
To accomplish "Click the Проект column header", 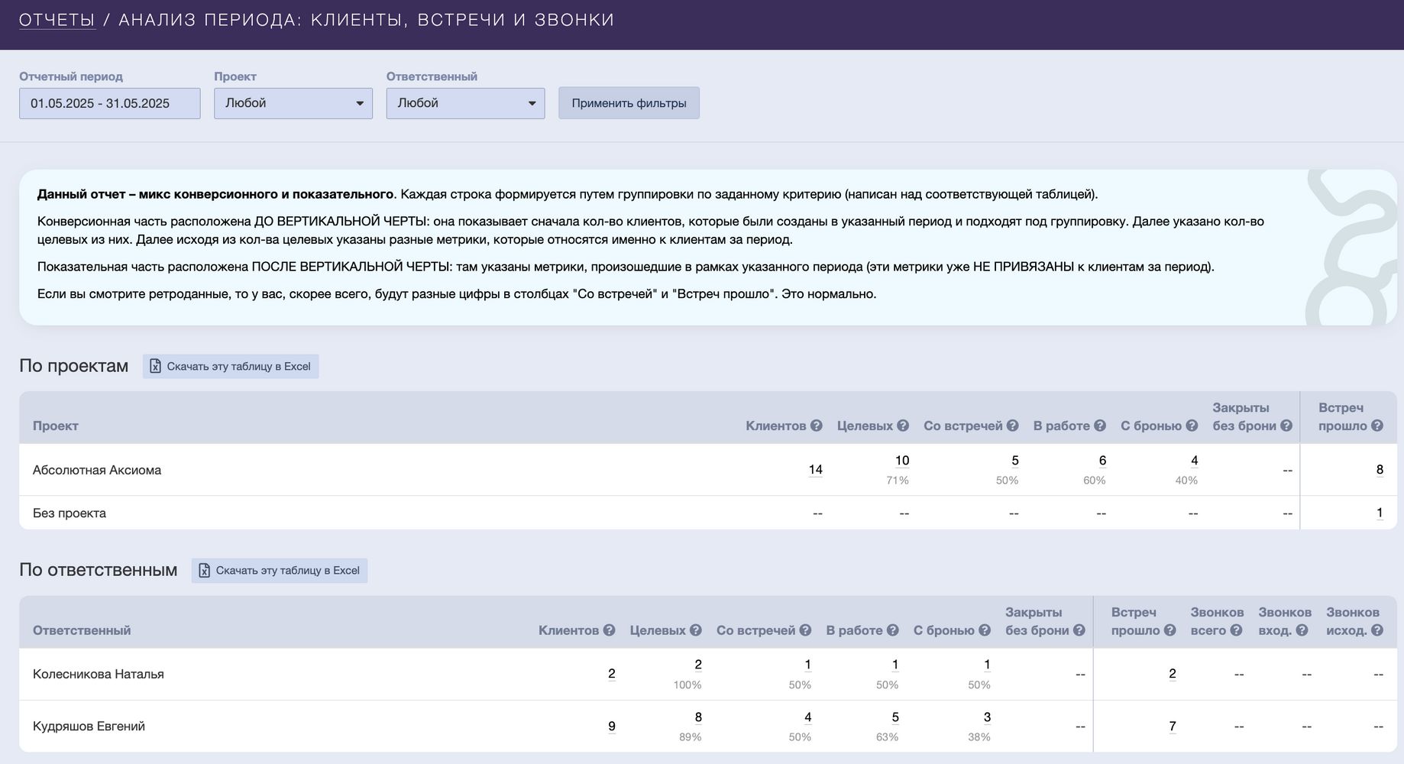I will [56, 426].
